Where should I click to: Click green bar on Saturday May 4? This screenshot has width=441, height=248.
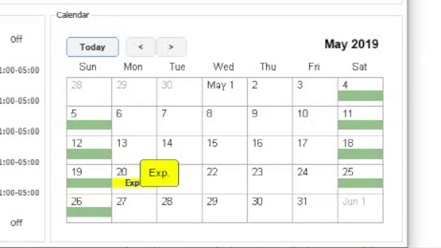click(360, 96)
